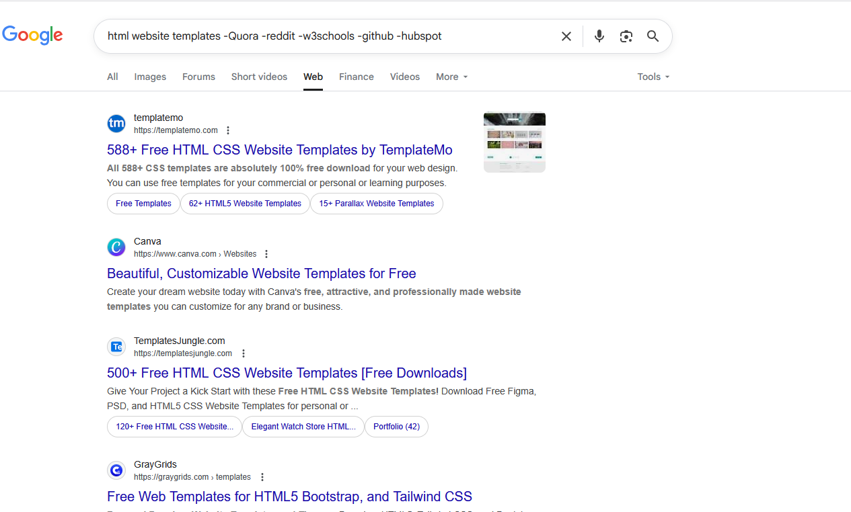Open 500+ Free HTML CSS Website Templates link
851x512 pixels.
pyautogui.click(x=287, y=373)
